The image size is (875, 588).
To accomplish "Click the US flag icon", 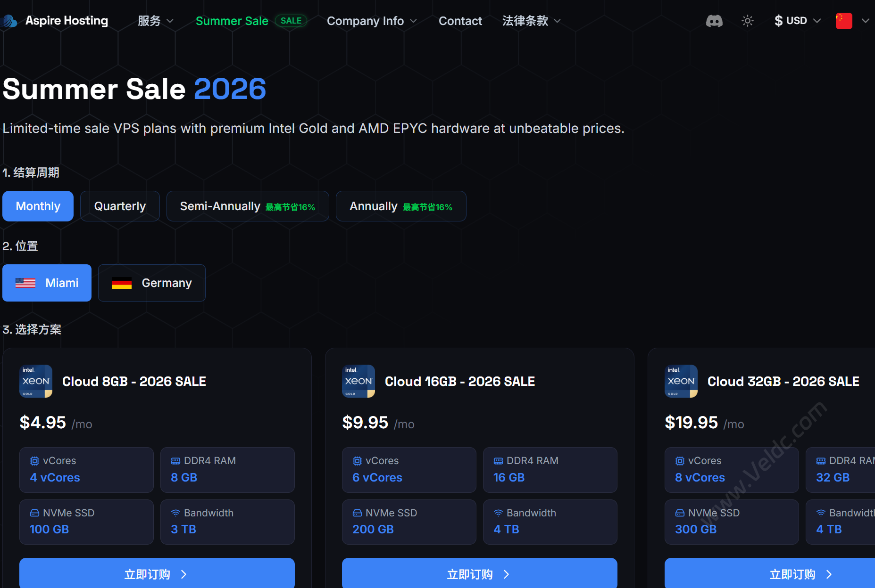I will pyautogui.click(x=25, y=283).
